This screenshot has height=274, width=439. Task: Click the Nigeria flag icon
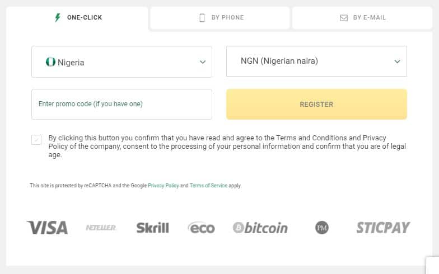(50, 62)
